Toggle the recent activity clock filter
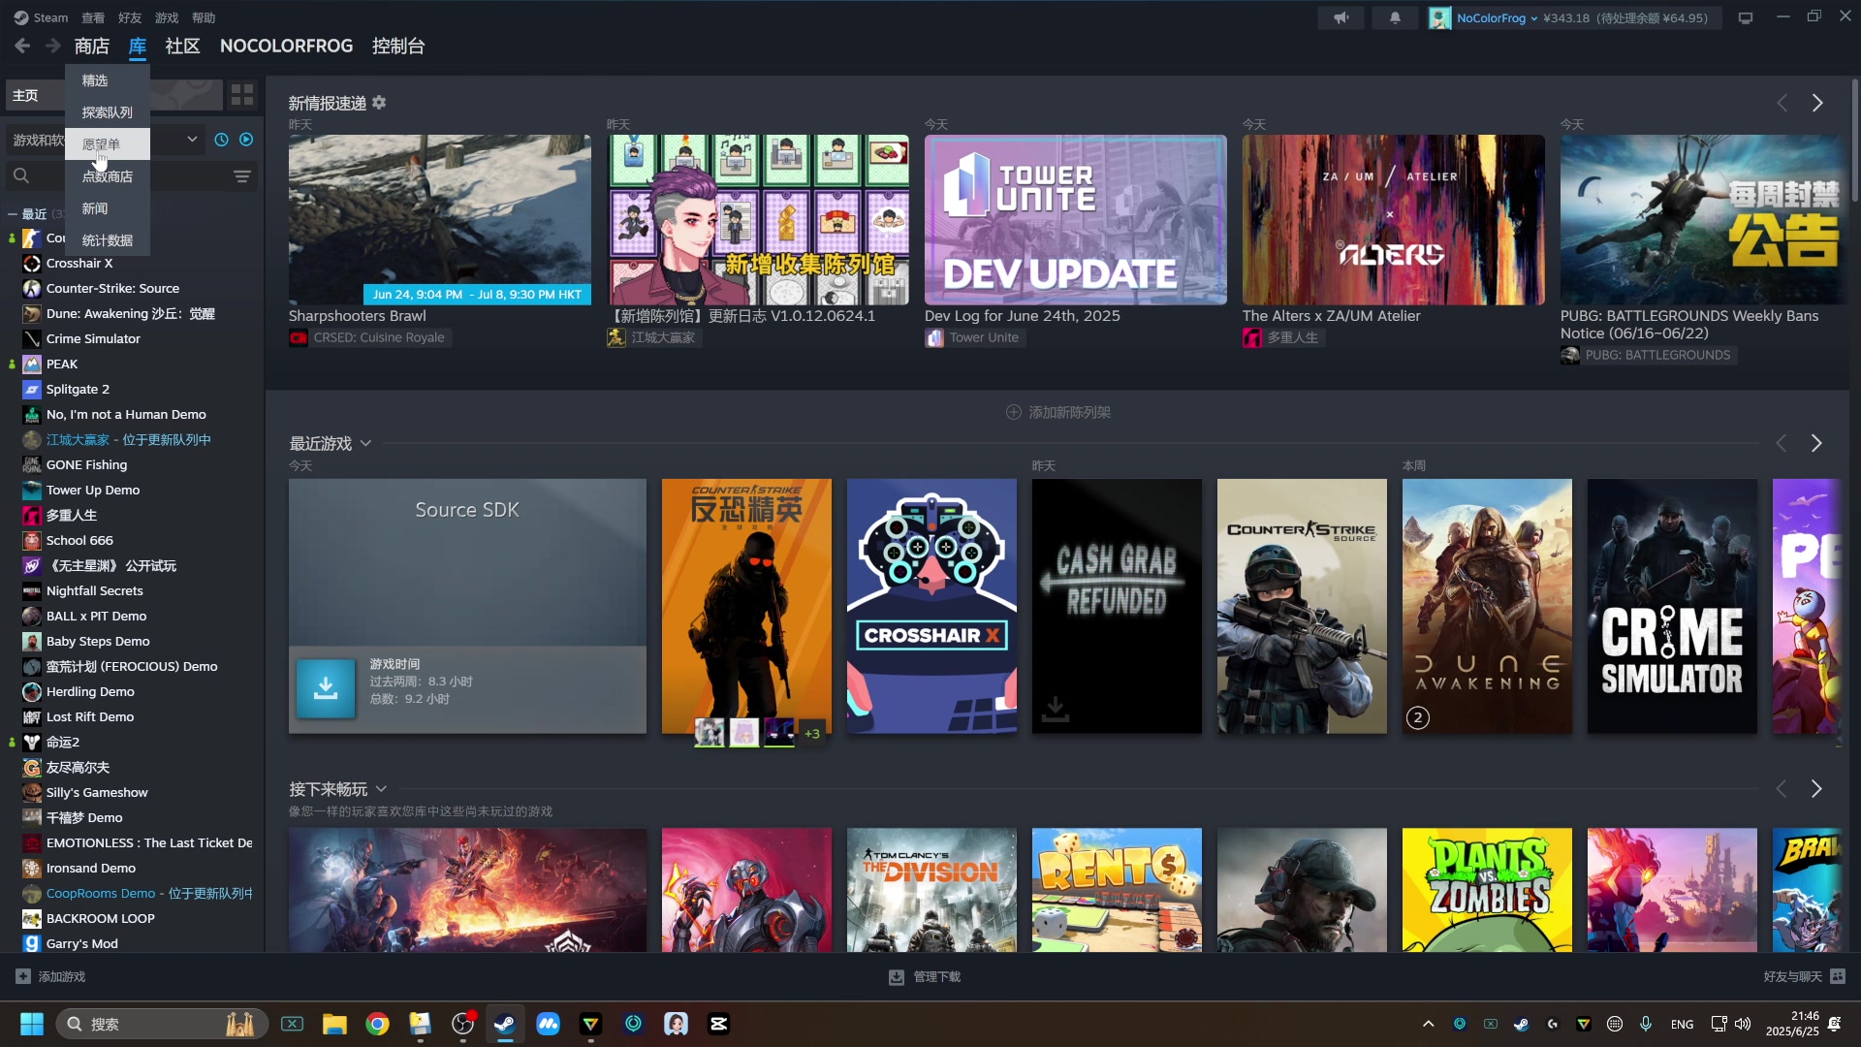Viewport: 1861px width, 1047px height. [x=221, y=140]
